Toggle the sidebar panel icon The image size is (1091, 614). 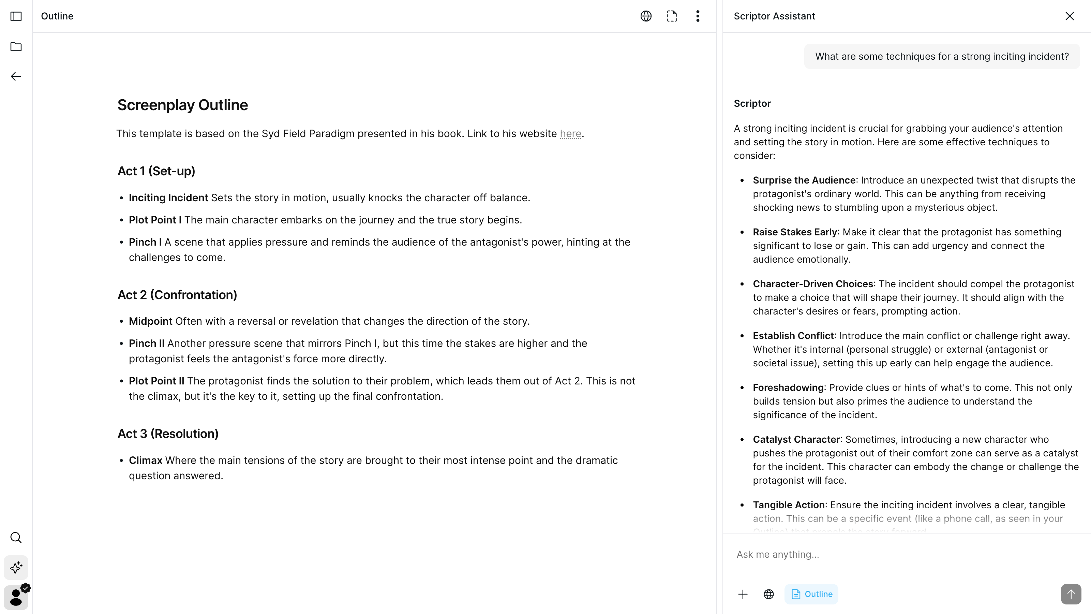pyautogui.click(x=16, y=16)
